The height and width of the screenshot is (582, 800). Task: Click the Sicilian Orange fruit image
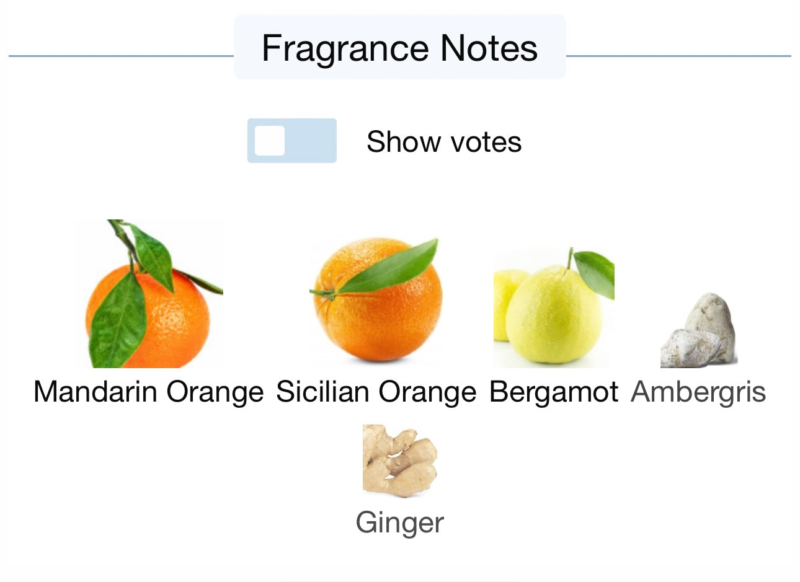tap(377, 301)
